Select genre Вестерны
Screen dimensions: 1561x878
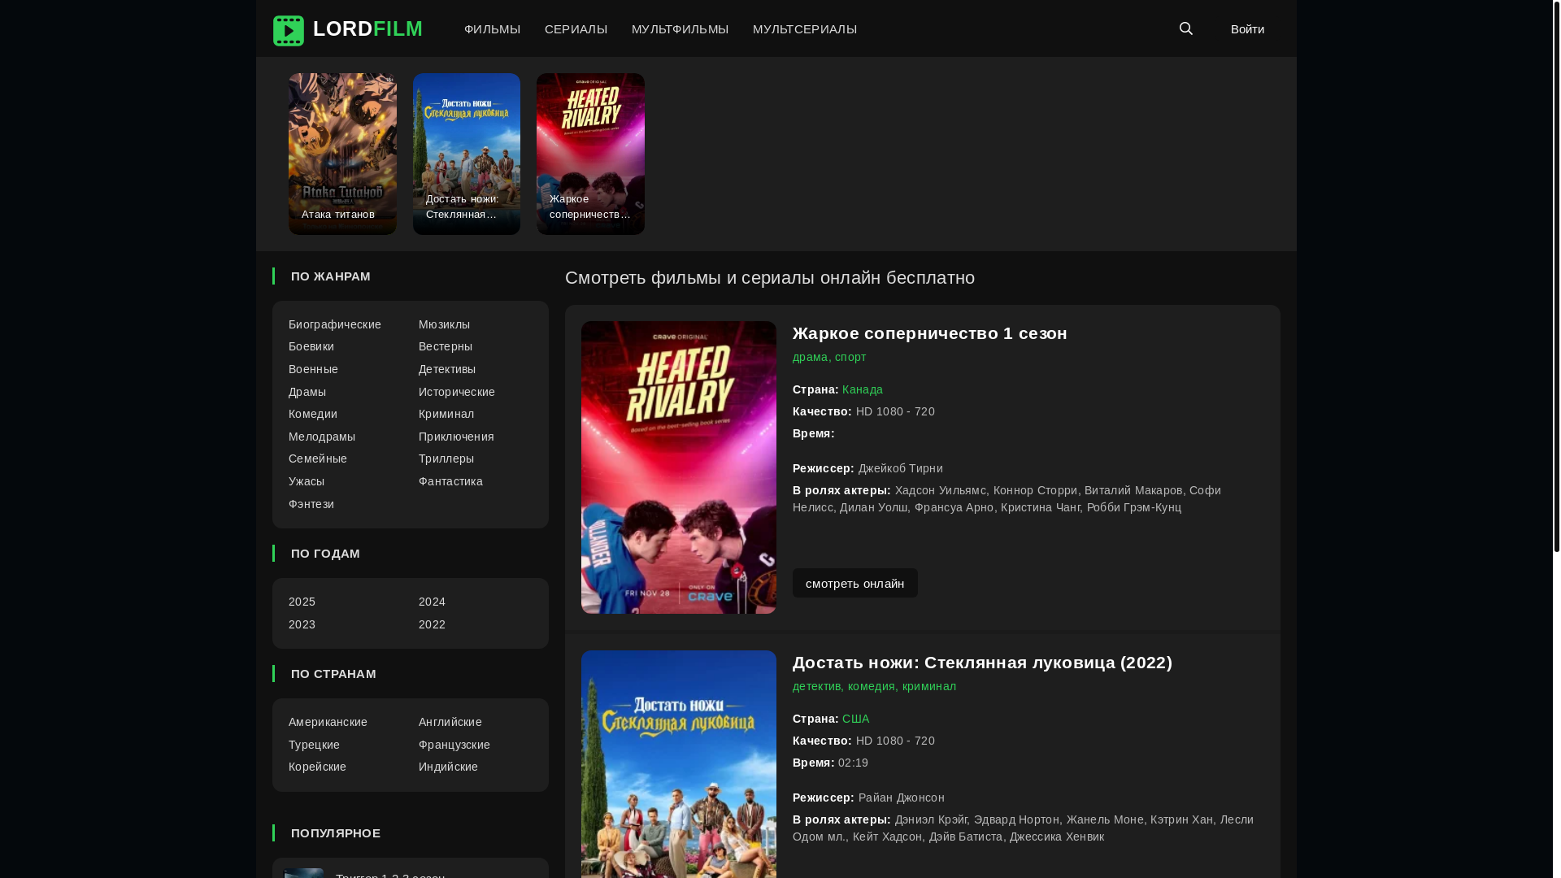[x=446, y=346]
